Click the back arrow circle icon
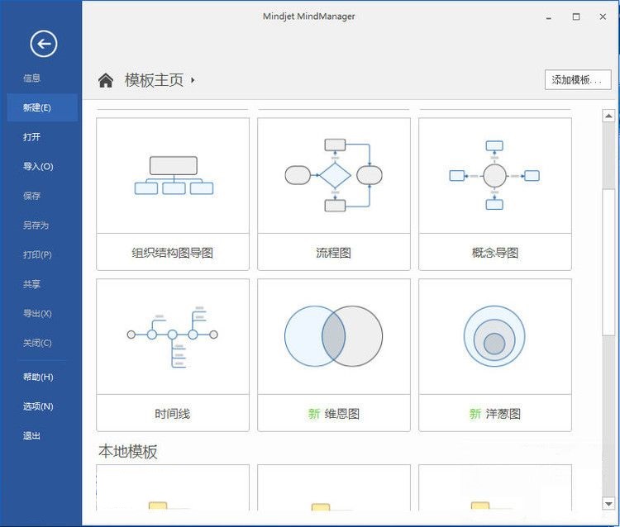The image size is (620, 527). click(x=44, y=44)
